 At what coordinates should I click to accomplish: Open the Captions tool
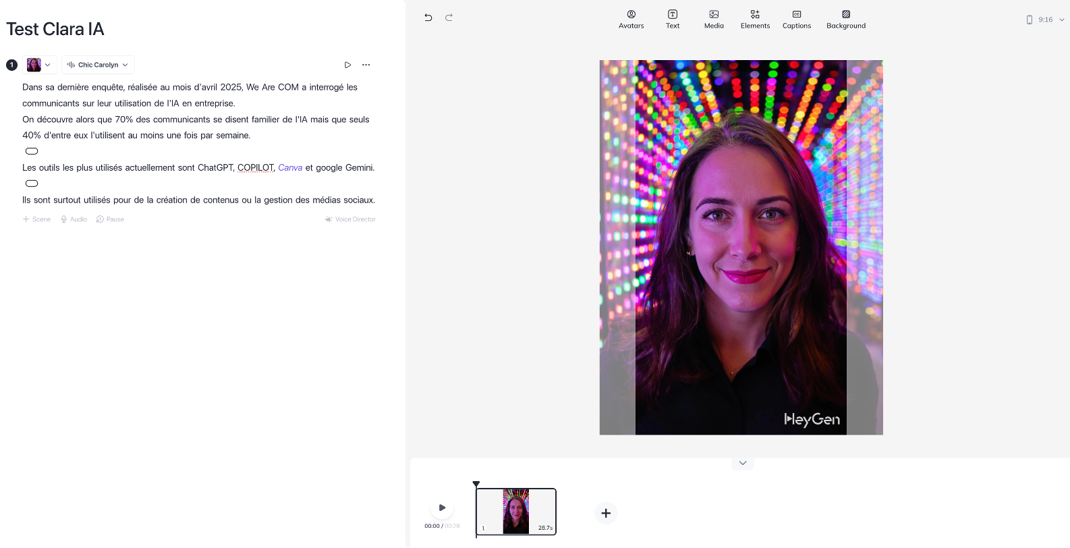coord(797,20)
